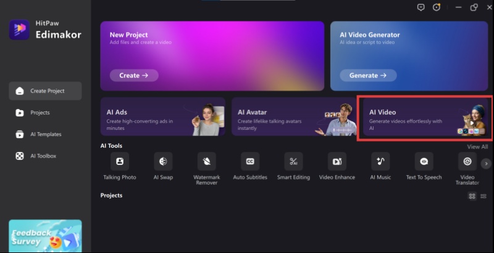The image size is (494, 253).
Task: Launch the Video Enhance tool
Action: click(x=337, y=161)
